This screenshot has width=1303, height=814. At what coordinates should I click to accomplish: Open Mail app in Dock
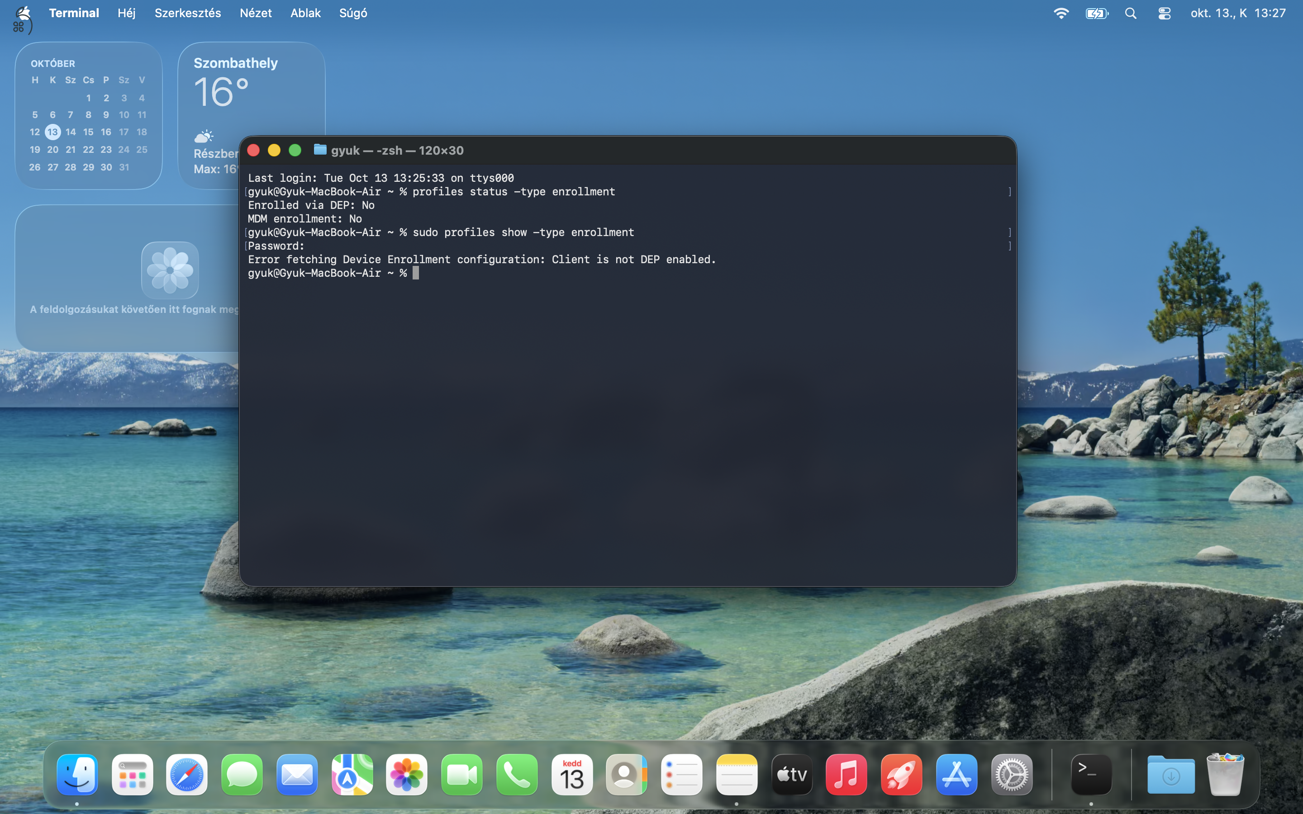pyautogui.click(x=297, y=775)
